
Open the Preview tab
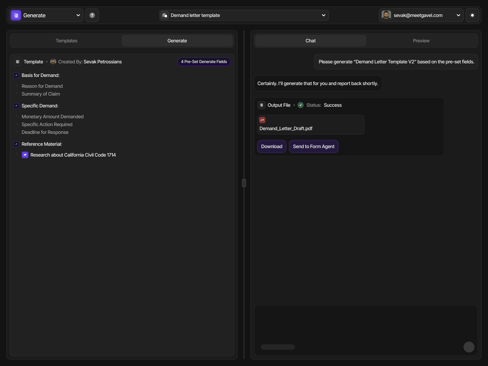[421, 41]
